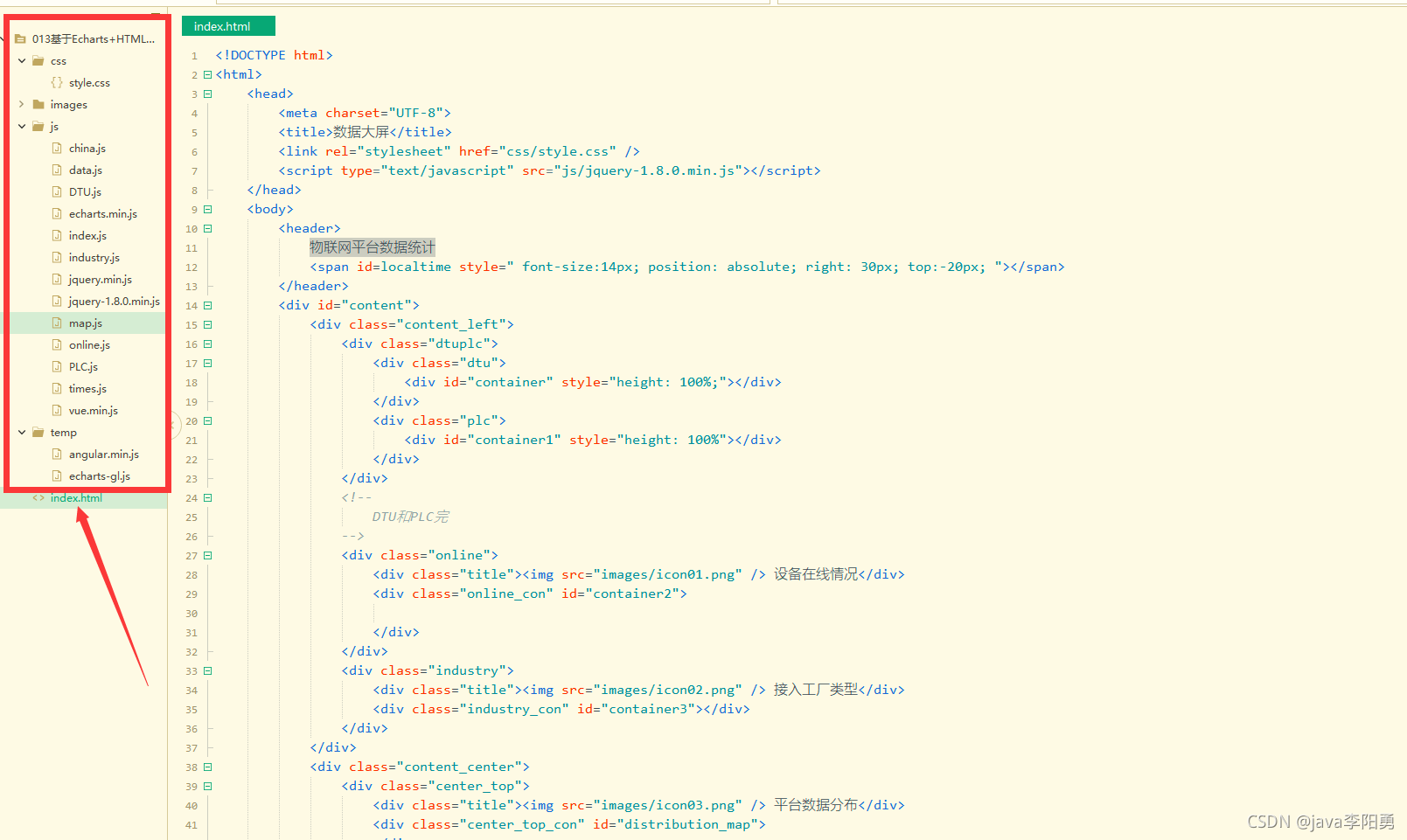This screenshot has height=840, width=1407.
Task: Open echarts.min.js file
Action: tap(103, 214)
